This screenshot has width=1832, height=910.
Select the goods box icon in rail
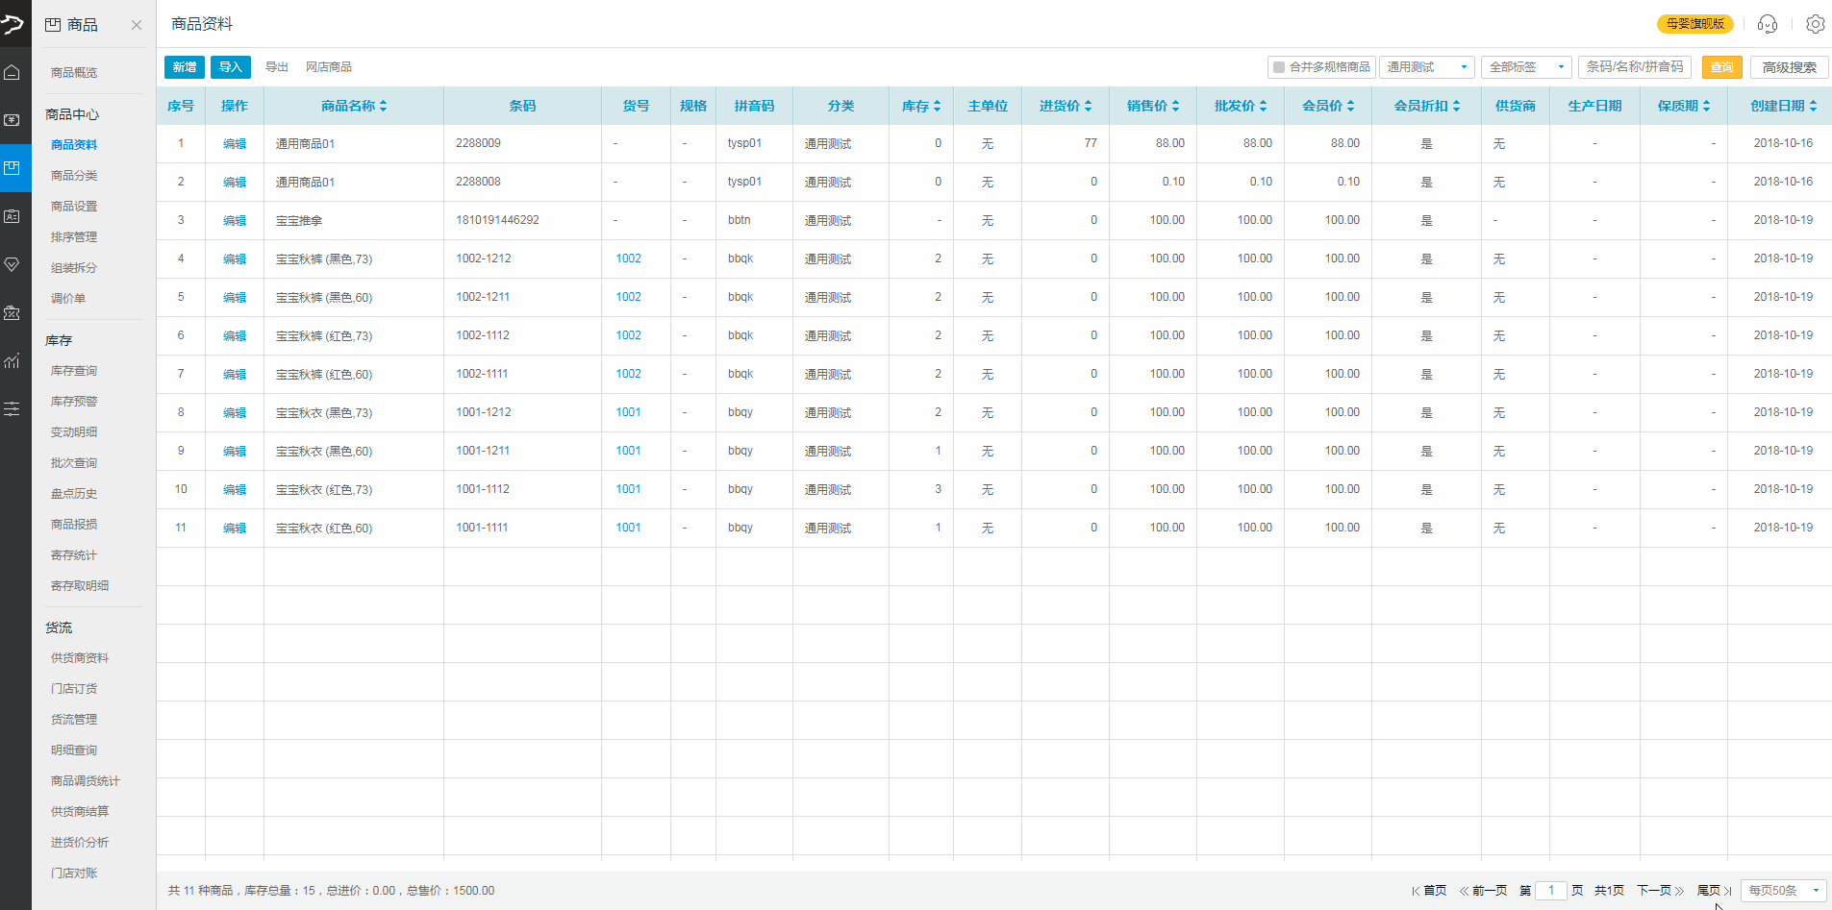(x=12, y=168)
